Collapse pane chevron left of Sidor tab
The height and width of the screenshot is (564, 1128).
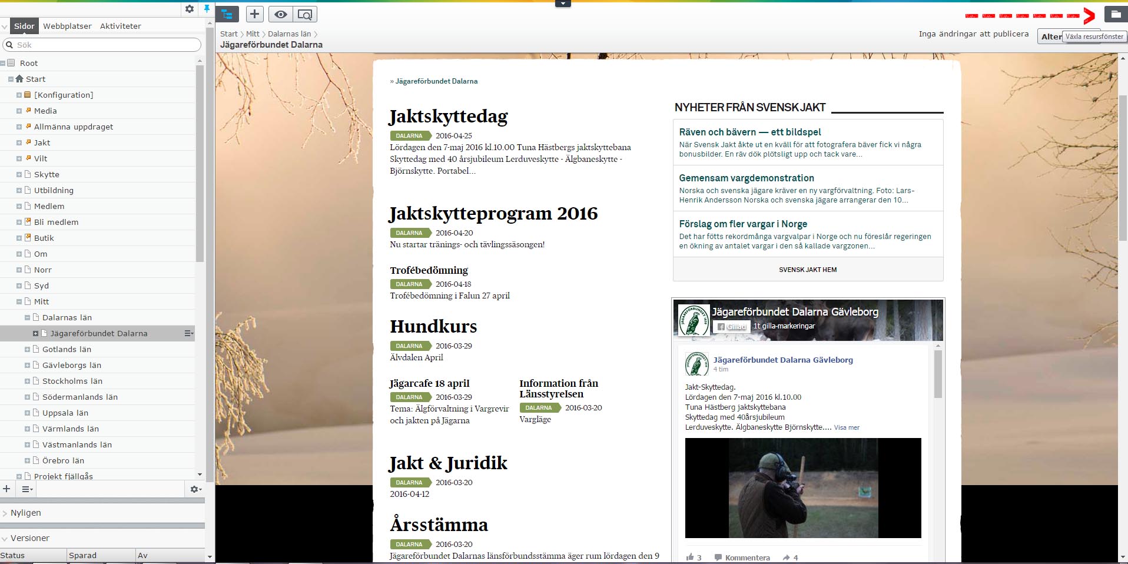(5, 26)
